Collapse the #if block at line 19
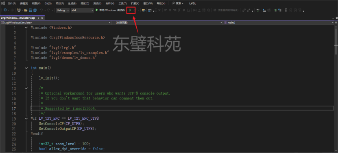Viewport: 338px width, 153px height. point(26,119)
